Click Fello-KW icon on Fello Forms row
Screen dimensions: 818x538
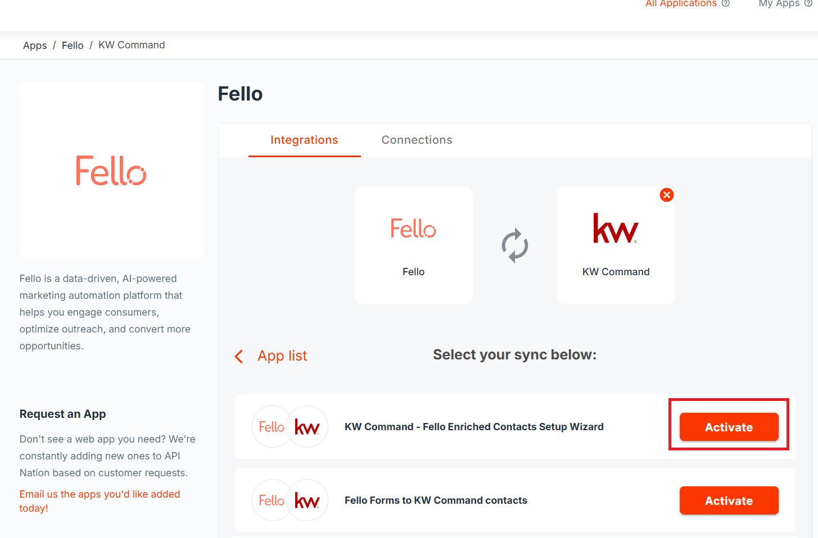[x=290, y=500]
